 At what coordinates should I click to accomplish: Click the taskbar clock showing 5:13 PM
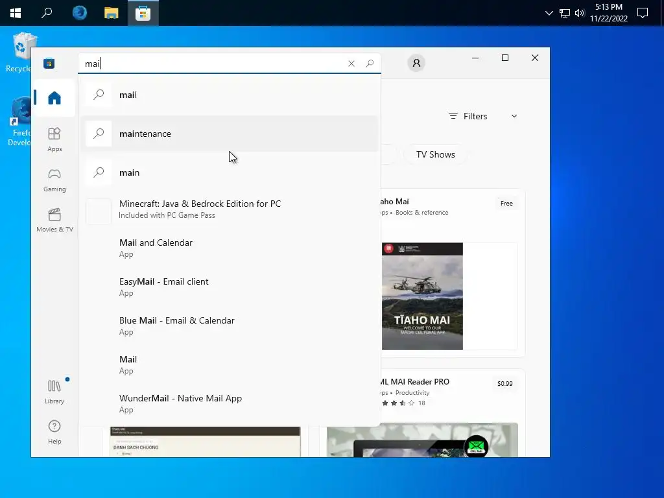pos(608,13)
